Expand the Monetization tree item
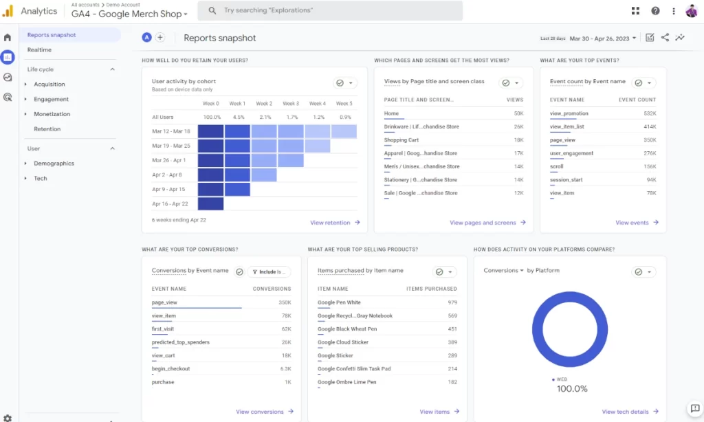 (25, 114)
